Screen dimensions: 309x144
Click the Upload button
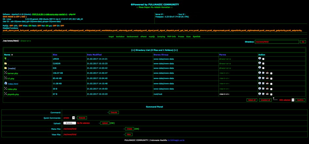105,123
